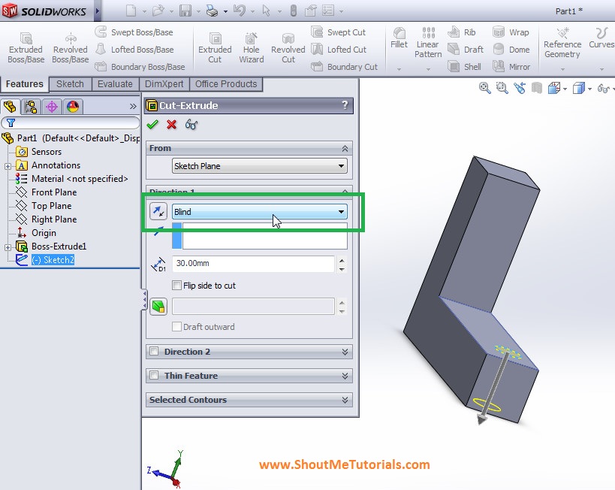Switch to the FeatureManager design tree tab
615x490 pixels.
click(10, 107)
